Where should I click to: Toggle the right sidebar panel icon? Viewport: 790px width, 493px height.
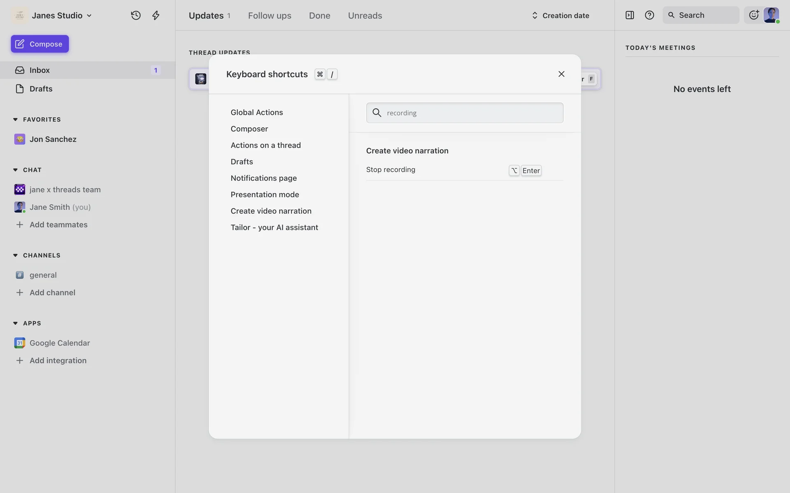[x=630, y=15]
